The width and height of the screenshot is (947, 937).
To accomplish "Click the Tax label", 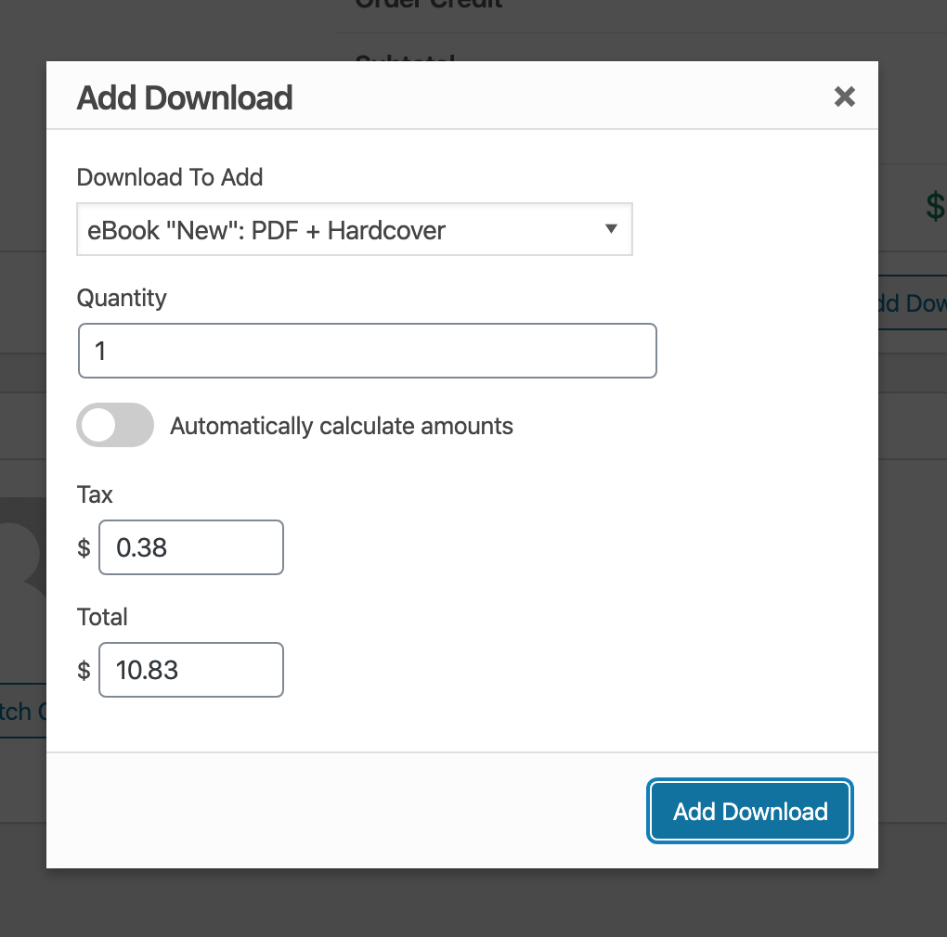I will pyautogui.click(x=95, y=494).
